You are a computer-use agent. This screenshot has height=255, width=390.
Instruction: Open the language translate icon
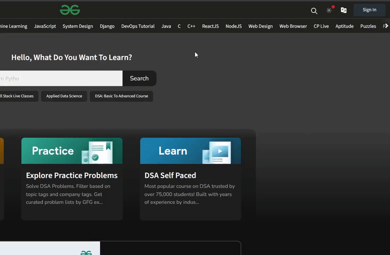344,10
